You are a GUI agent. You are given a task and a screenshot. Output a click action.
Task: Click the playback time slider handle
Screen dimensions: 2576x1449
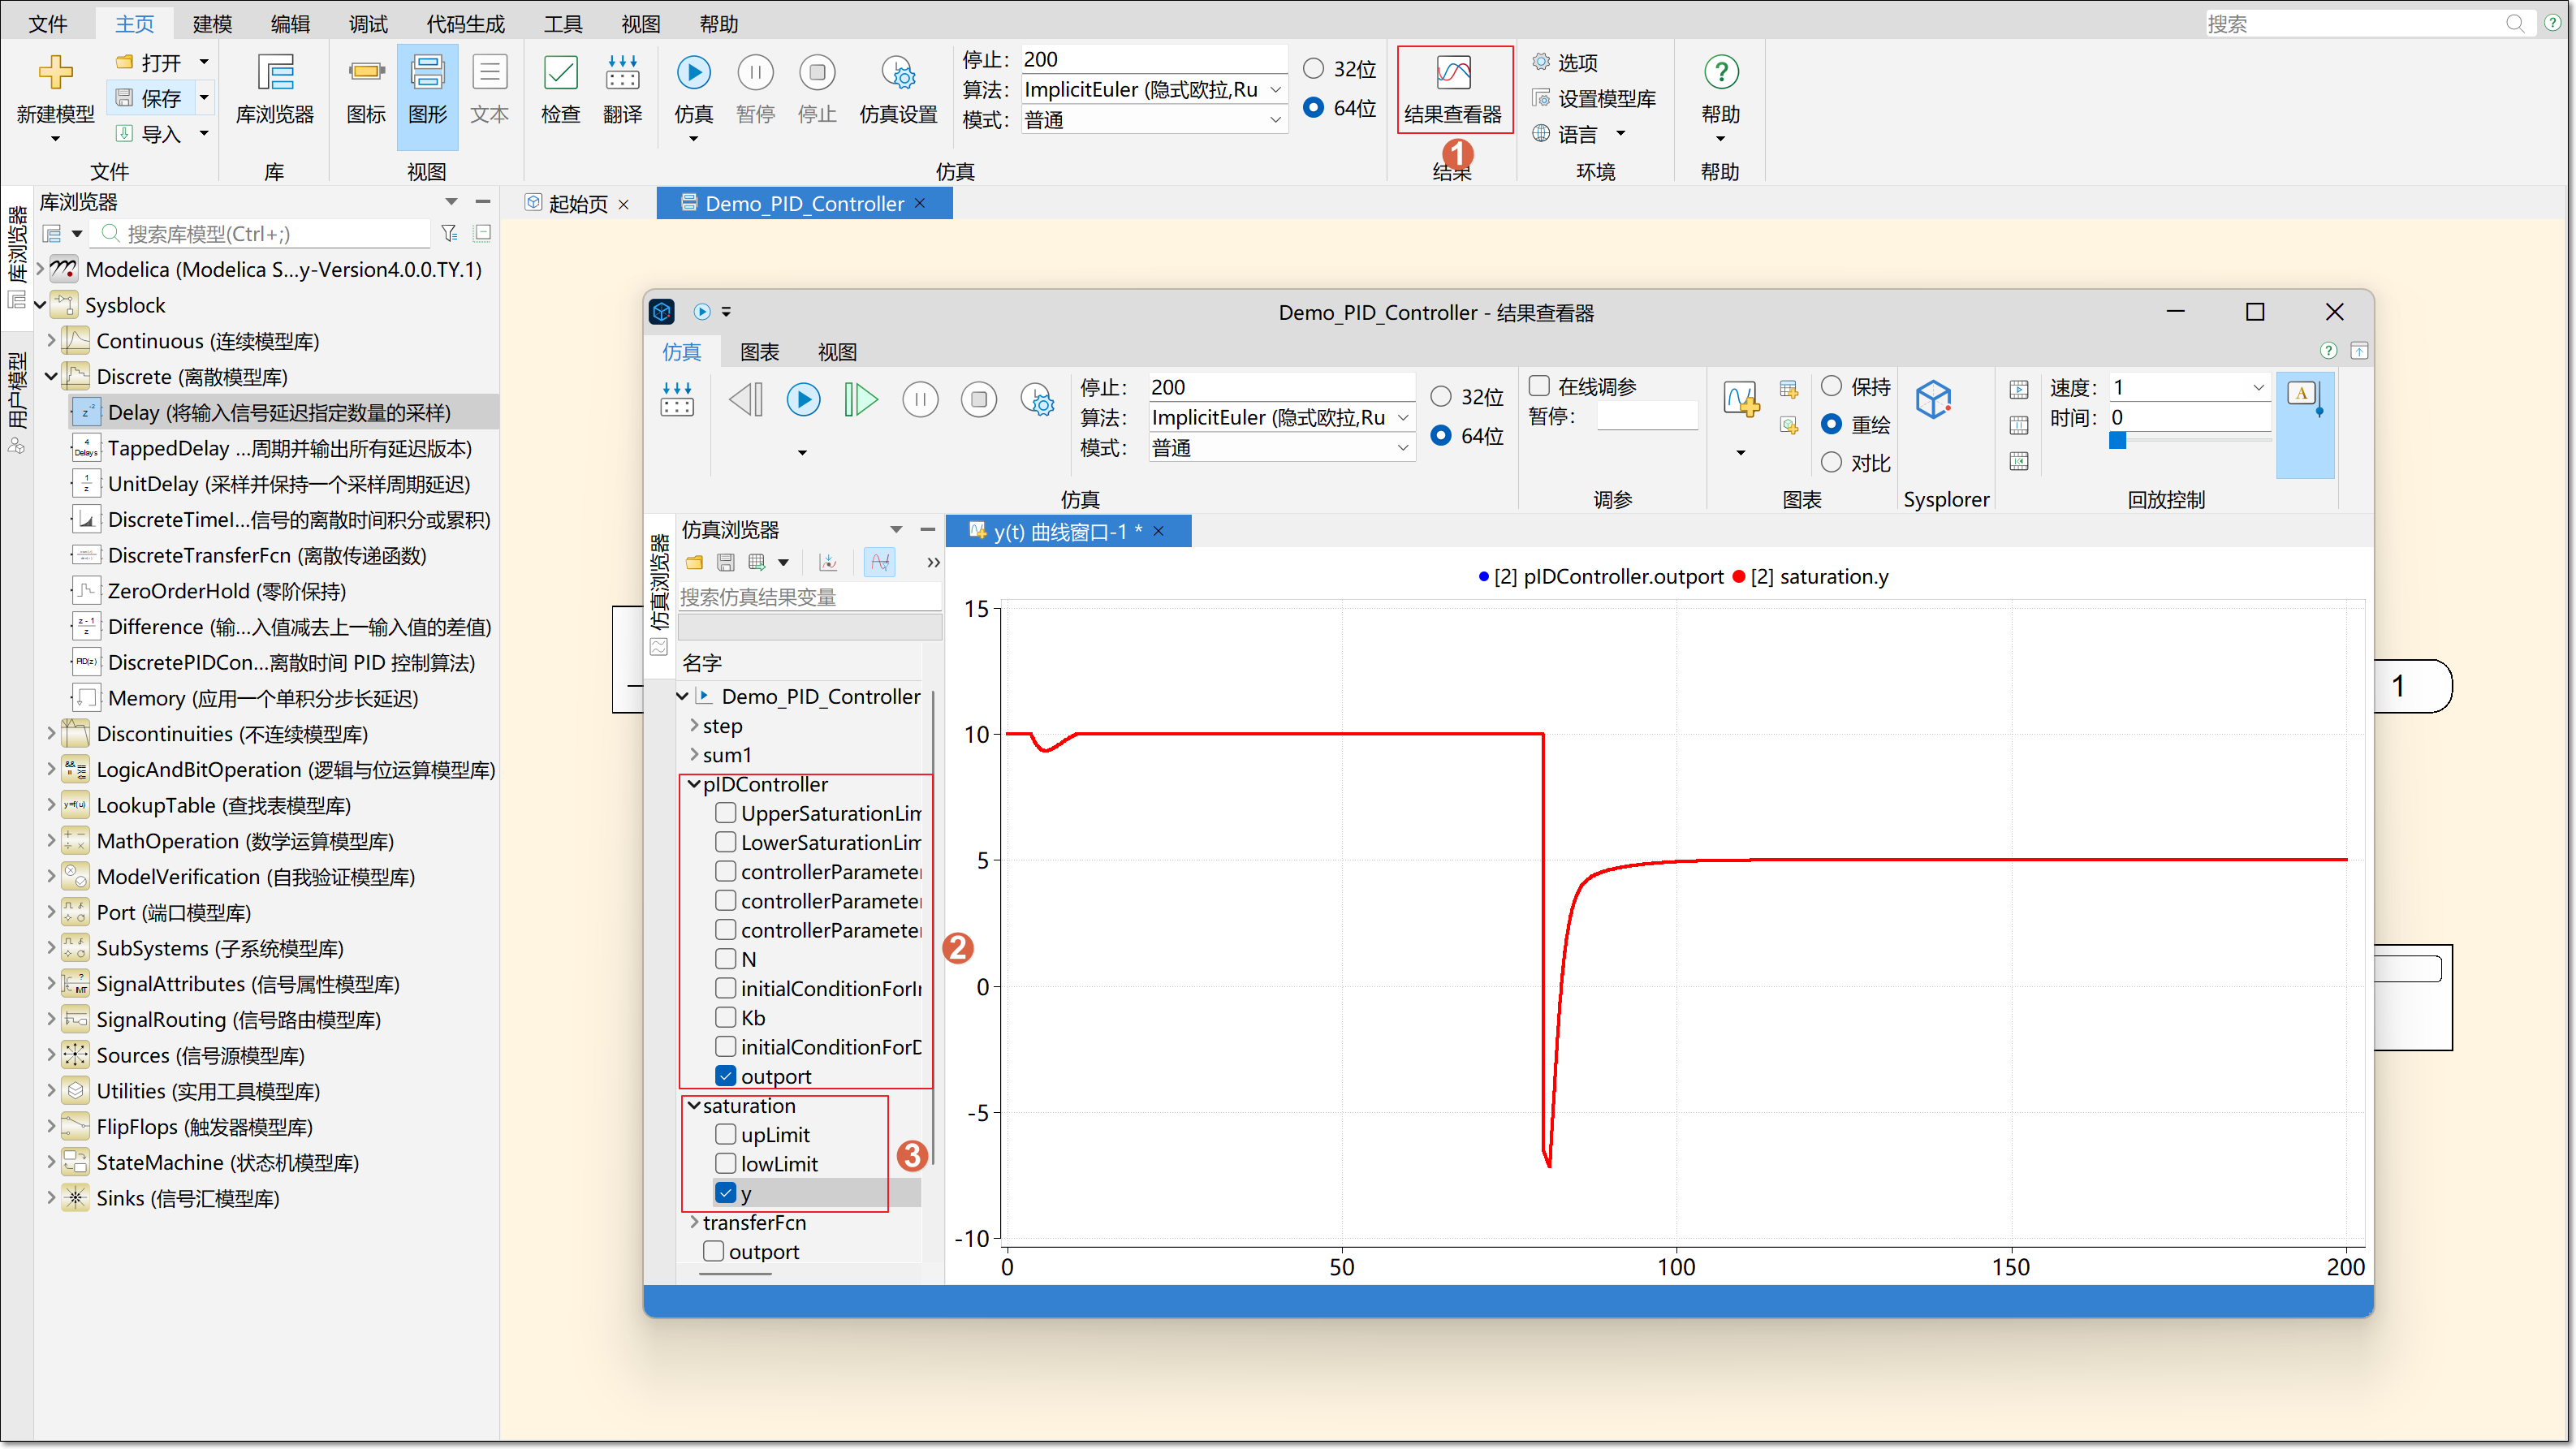2117,441
